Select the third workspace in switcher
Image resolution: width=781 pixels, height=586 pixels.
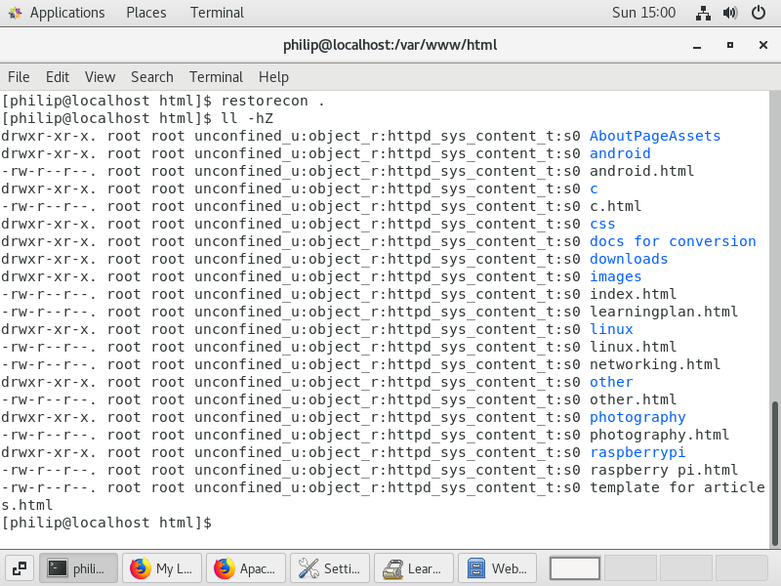686,568
